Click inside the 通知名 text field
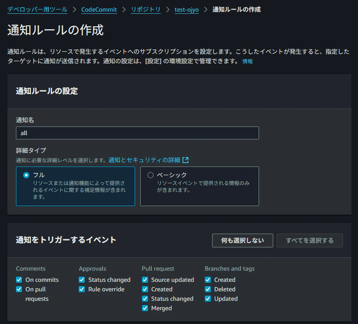Screen dimensions: 358x324 tap(137, 133)
